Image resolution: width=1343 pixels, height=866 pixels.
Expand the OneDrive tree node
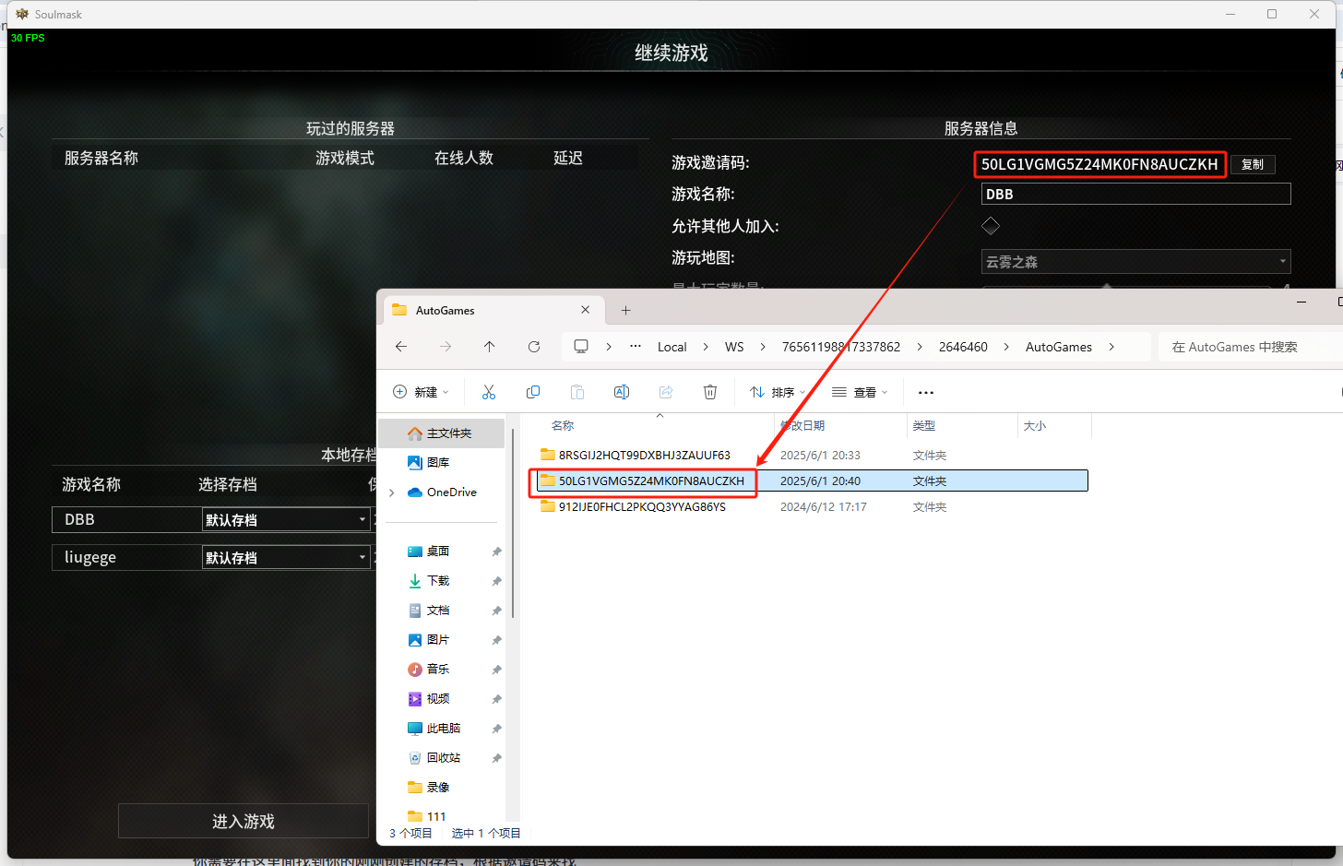tap(392, 492)
